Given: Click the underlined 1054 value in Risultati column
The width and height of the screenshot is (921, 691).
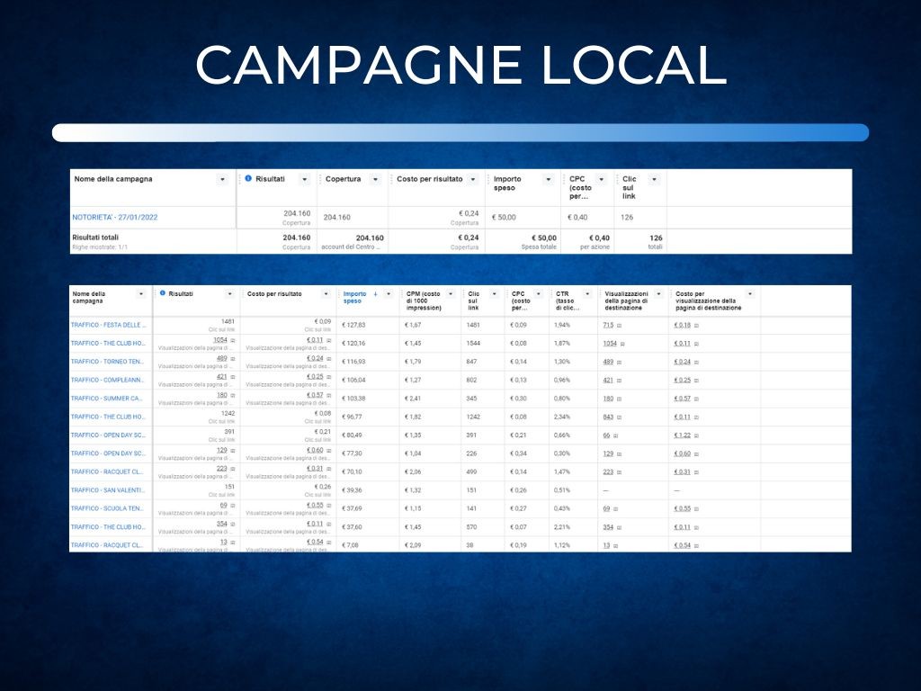Looking at the screenshot, I should (220, 340).
